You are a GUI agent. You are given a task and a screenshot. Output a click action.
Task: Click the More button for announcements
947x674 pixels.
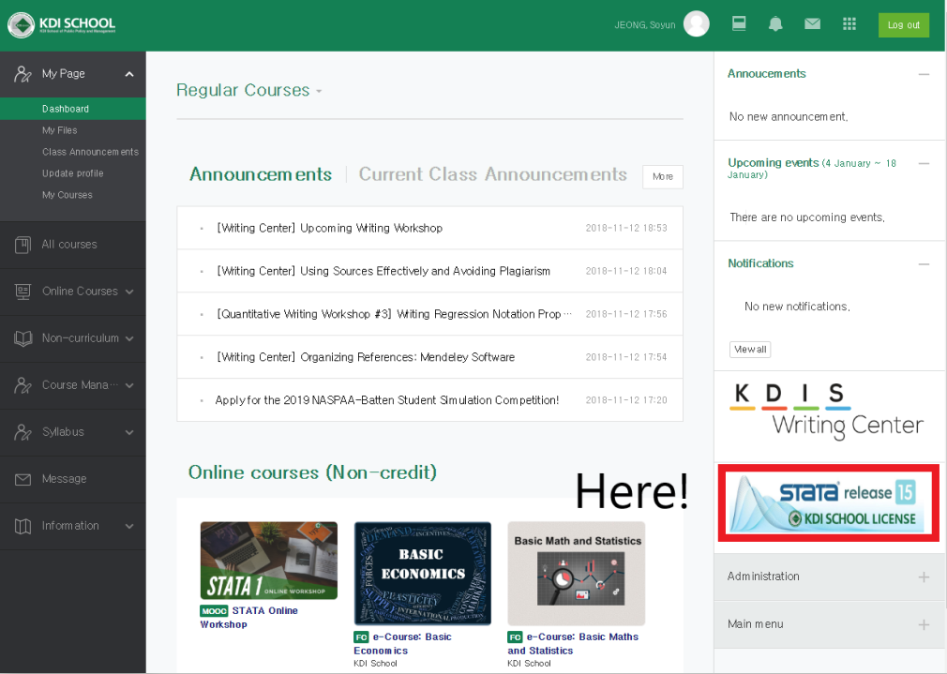click(x=663, y=176)
